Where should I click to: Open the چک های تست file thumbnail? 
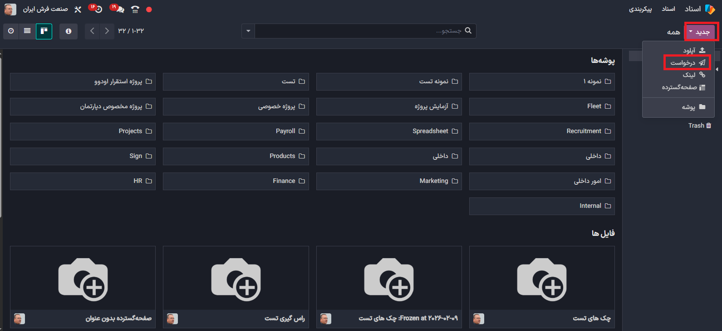(542, 278)
